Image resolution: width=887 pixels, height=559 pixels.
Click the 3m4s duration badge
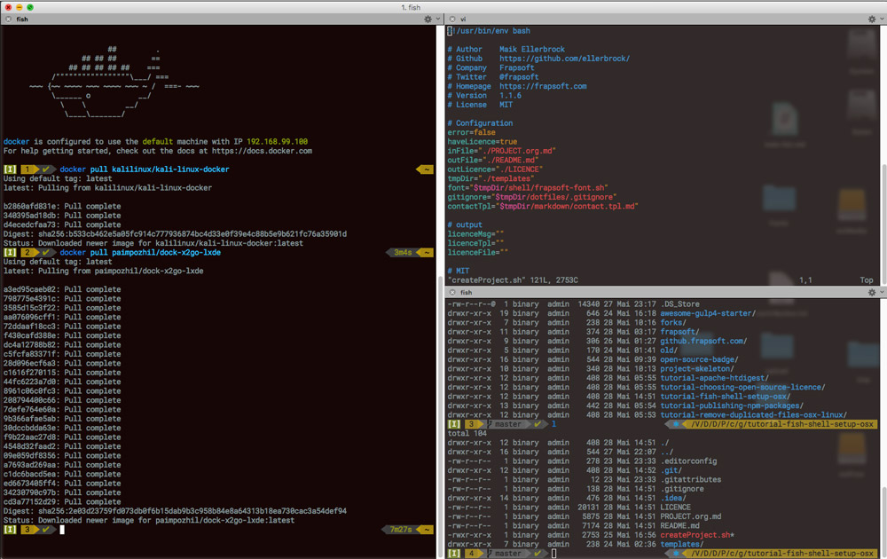pos(403,252)
